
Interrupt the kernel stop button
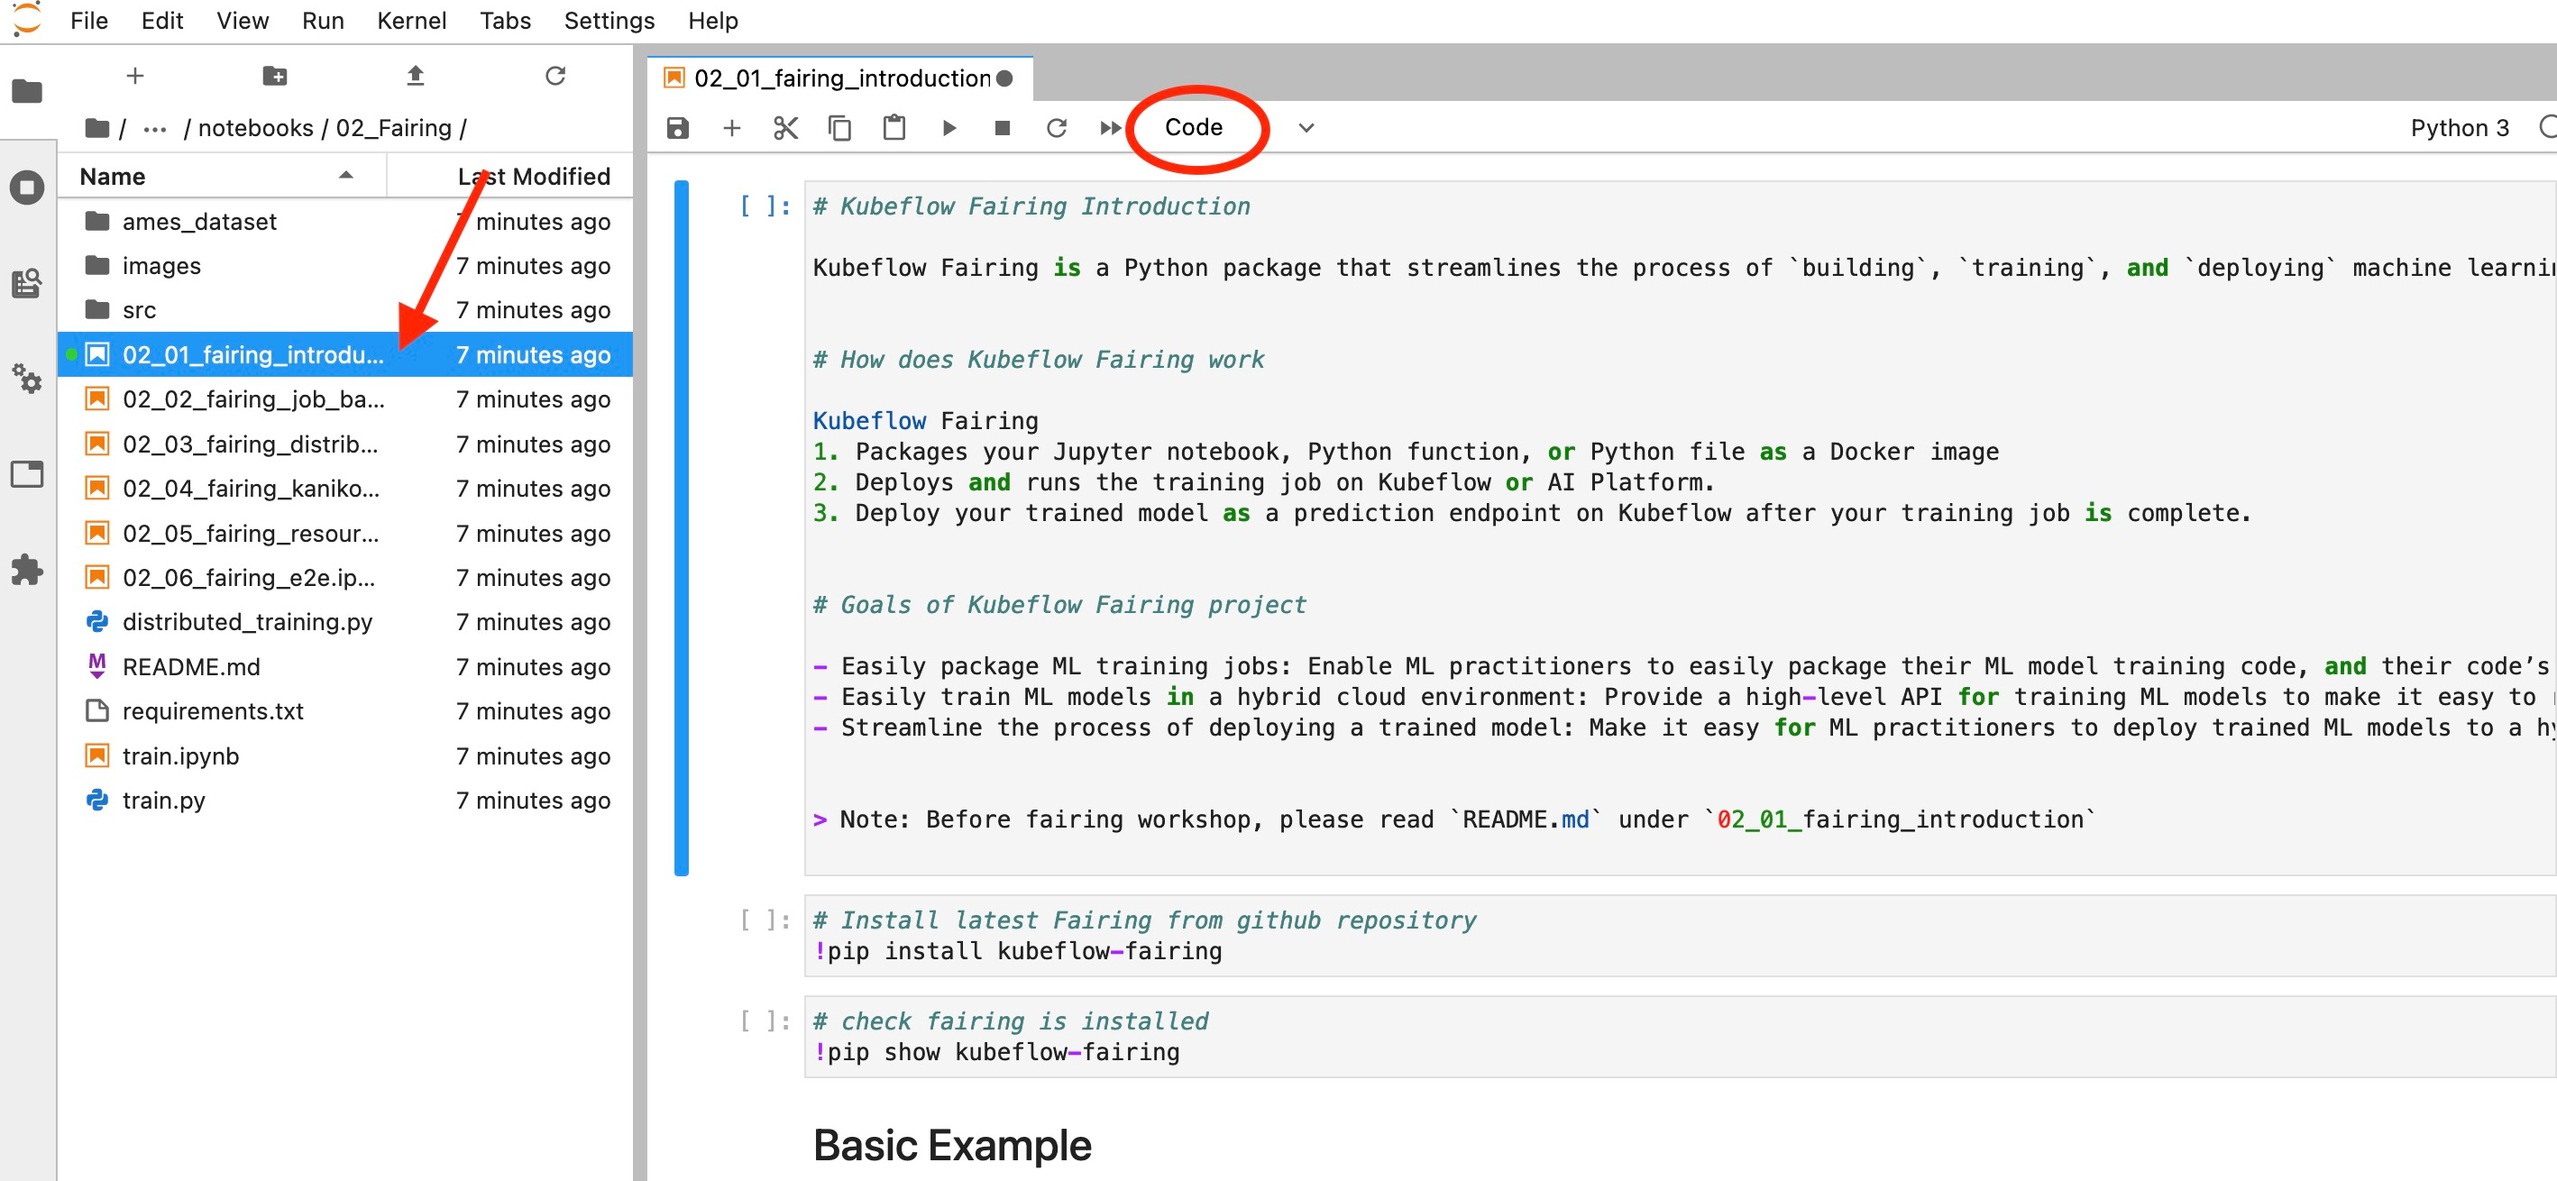pyautogui.click(x=1002, y=128)
